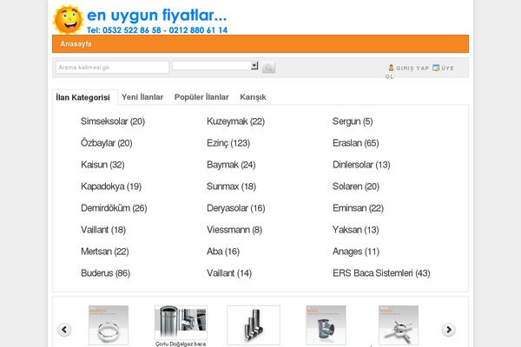The image size is (521, 347).
Task: Open the Çorlu Doğalgaz baca thumbnail
Action: 181,323
